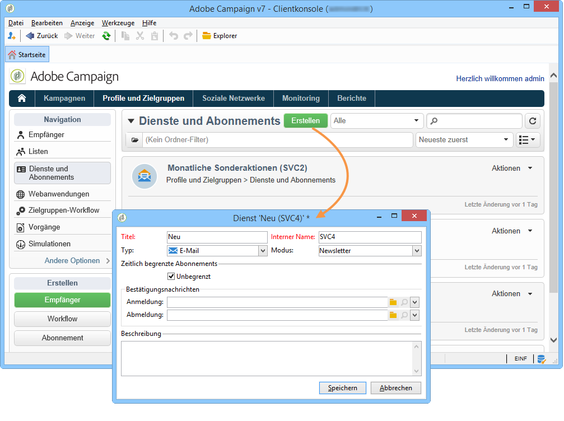
Task: Click the cut scissors icon
Action: (x=140, y=36)
